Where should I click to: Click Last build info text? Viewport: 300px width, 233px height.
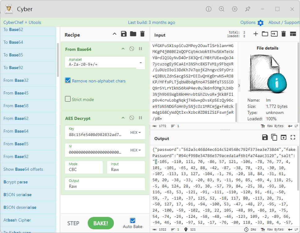[x=151, y=22]
